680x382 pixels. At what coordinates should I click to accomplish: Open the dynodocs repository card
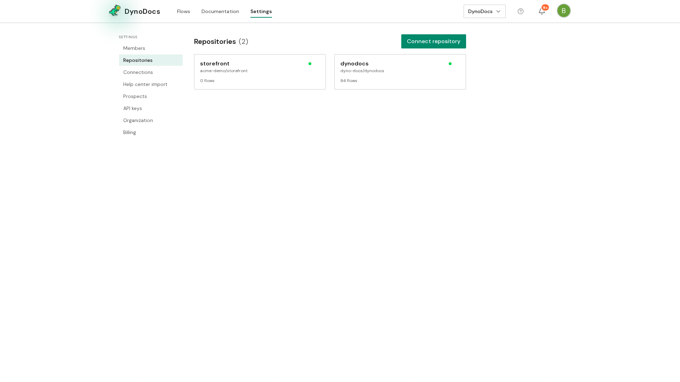point(400,72)
